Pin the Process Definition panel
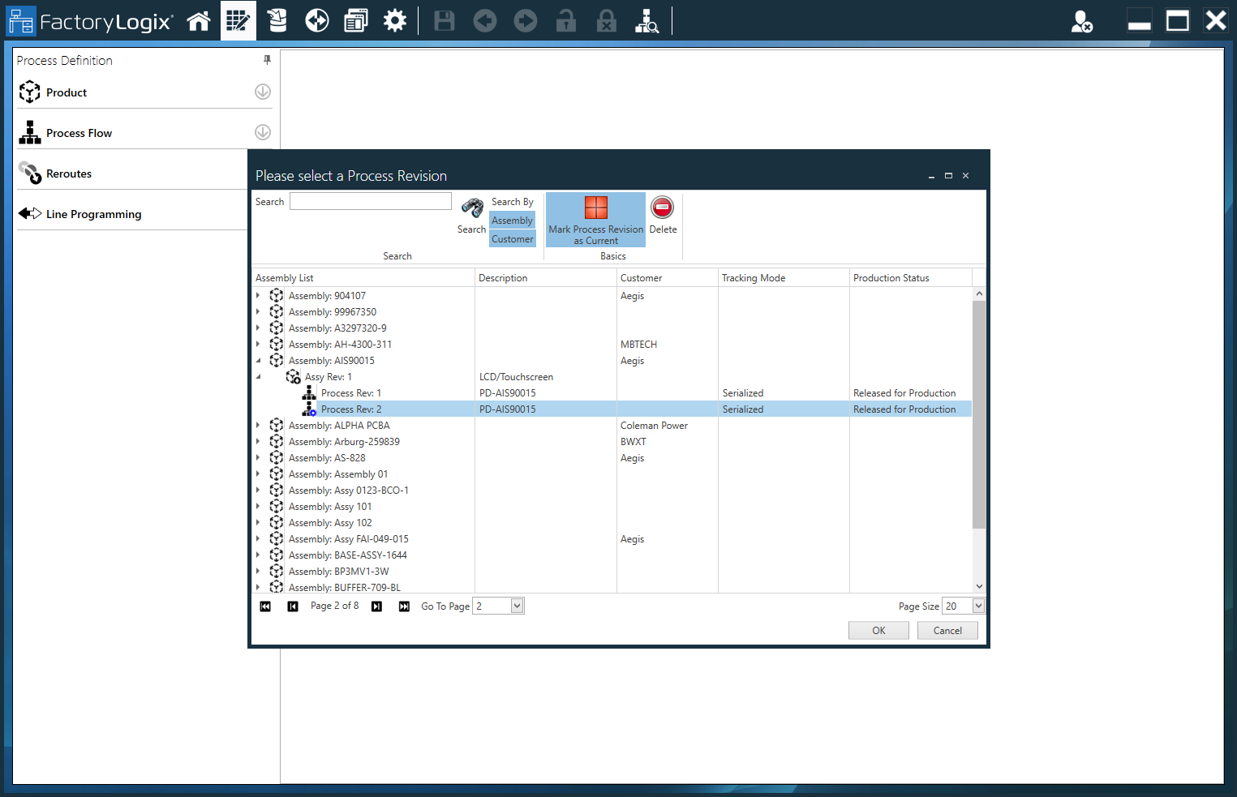 266,60
